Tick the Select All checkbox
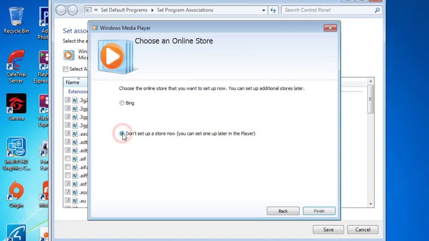The image size is (429, 241). click(66, 69)
